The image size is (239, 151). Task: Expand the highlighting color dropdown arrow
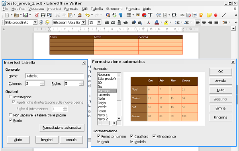[170, 23]
